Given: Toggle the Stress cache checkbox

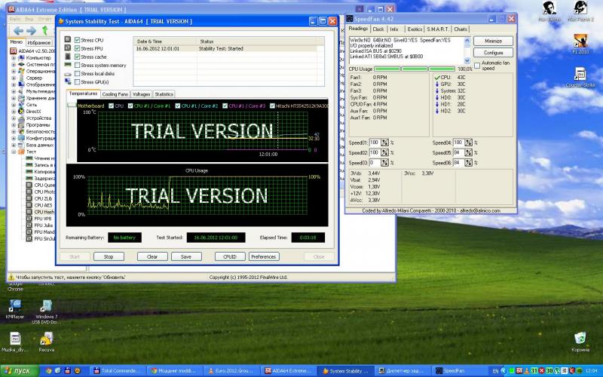Looking at the screenshot, I should (x=78, y=57).
